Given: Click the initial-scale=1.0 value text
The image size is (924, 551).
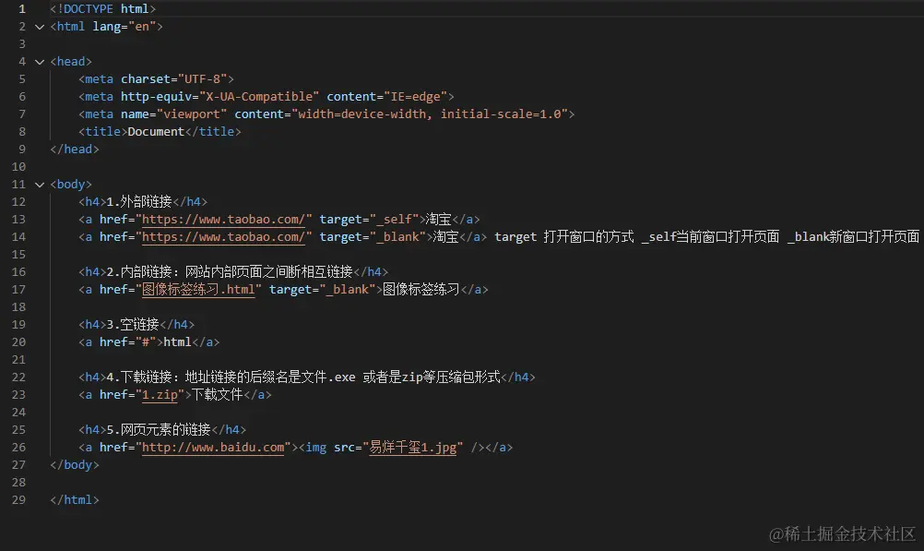Looking at the screenshot, I should [501, 114].
